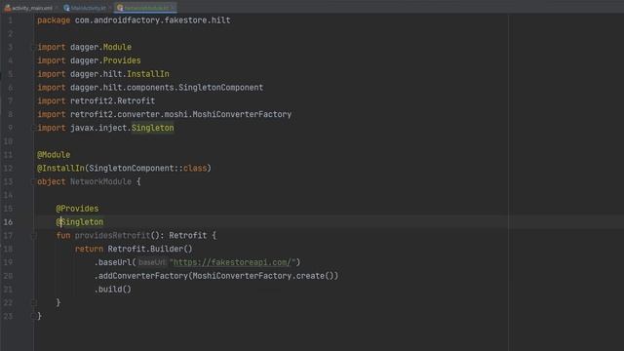This screenshot has width=624, height=351.
Task: Click line number 1 in the gutter
Action: [x=10, y=20]
